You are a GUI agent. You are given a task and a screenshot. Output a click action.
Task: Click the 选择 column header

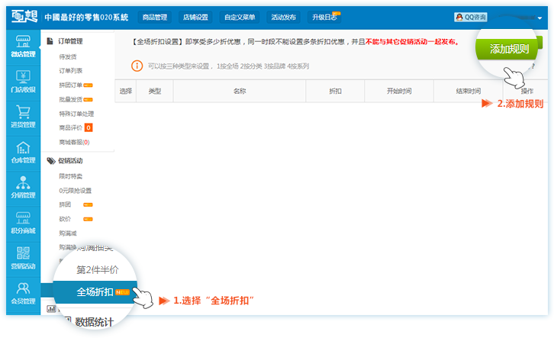[125, 91]
